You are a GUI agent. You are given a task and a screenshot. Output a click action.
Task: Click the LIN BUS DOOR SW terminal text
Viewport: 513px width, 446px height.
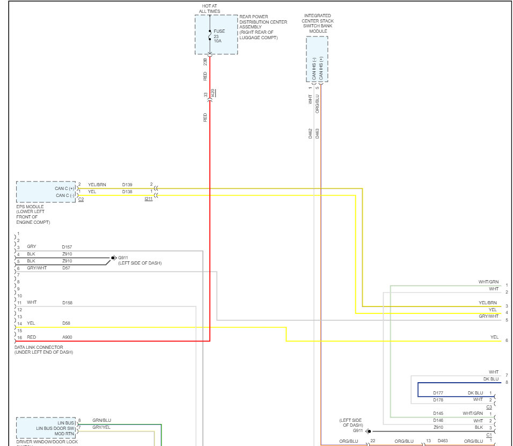tap(55, 428)
